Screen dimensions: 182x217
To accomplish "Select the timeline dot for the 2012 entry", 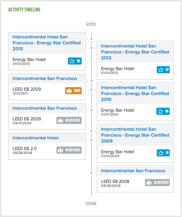I will pyautogui.click(x=91, y=48).
